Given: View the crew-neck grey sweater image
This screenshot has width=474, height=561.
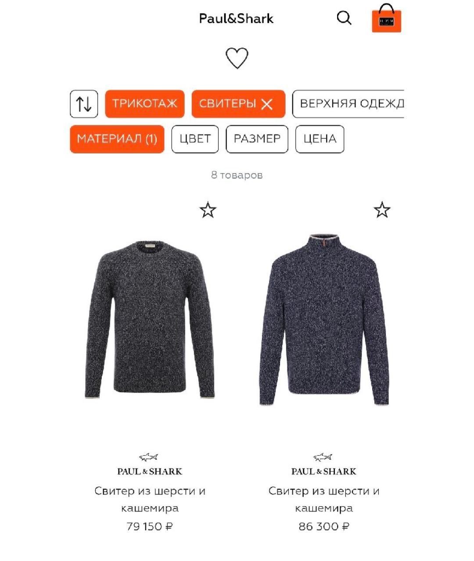Looking at the screenshot, I should pos(149,319).
